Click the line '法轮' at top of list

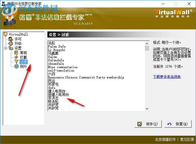(52, 43)
